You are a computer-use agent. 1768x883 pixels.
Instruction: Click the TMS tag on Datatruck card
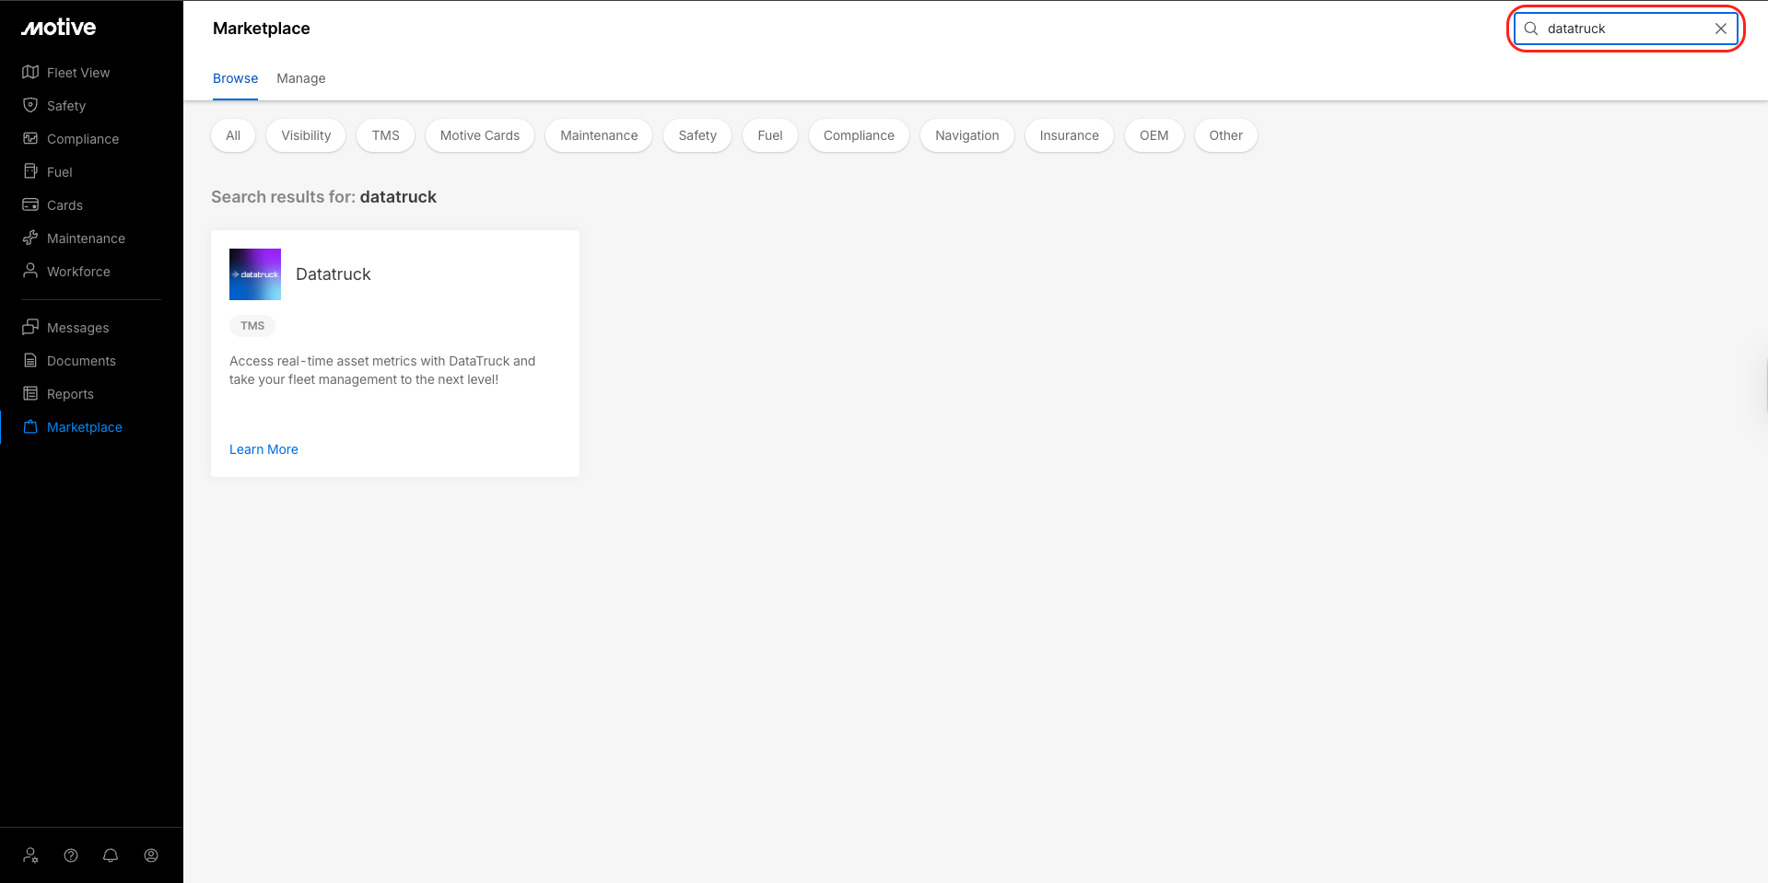pyautogui.click(x=252, y=326)
